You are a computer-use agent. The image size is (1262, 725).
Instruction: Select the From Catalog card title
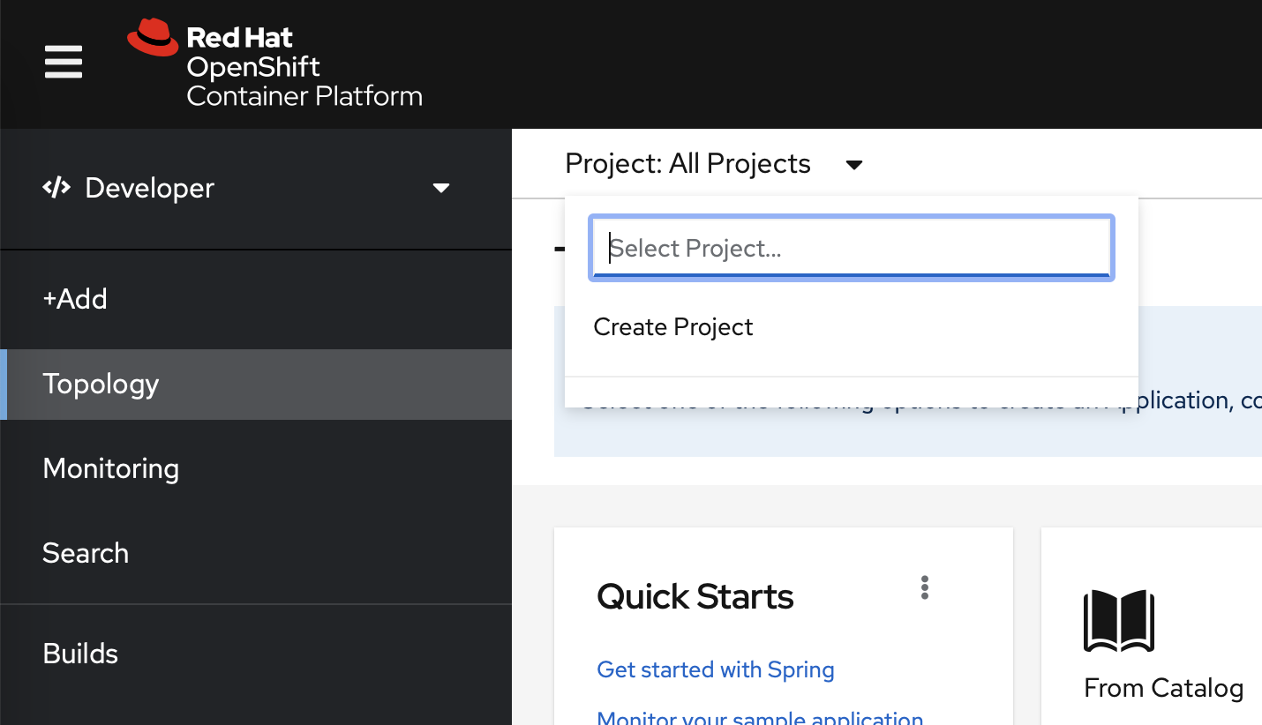pos(1163,688)
